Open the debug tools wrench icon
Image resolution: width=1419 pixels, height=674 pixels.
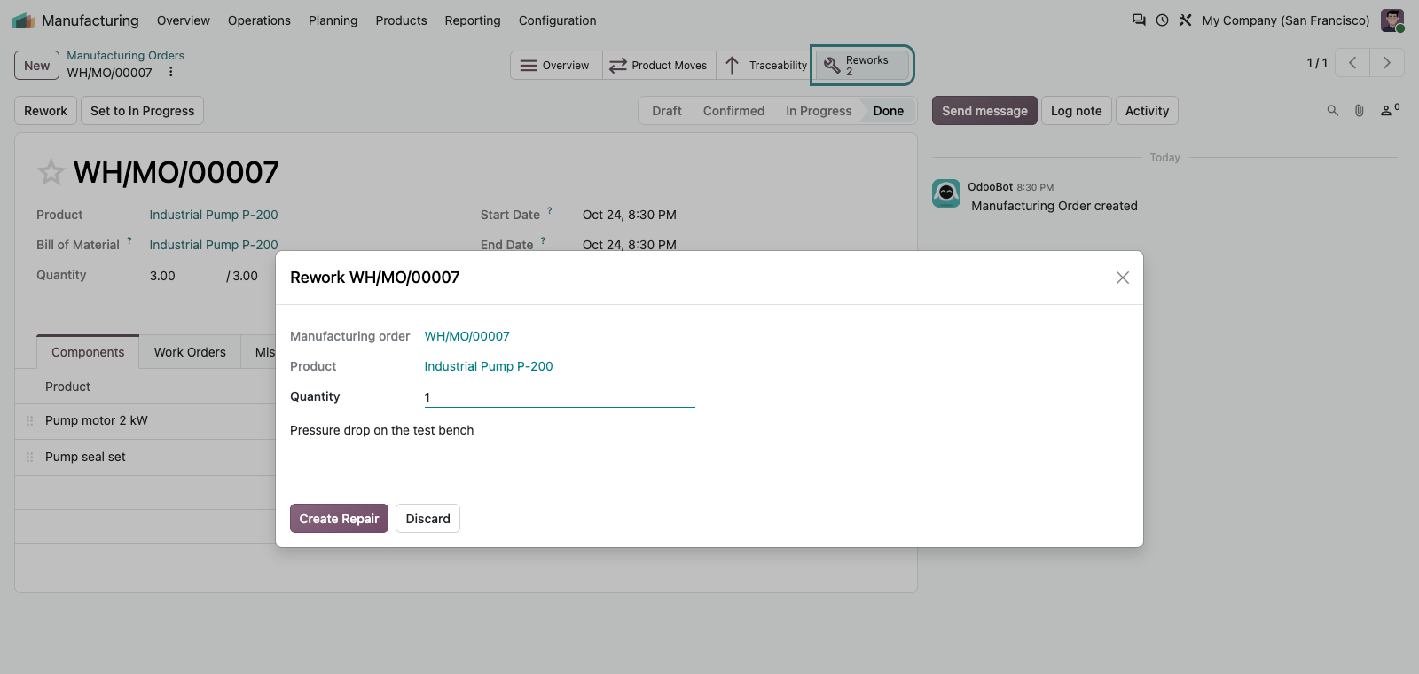1185,20
